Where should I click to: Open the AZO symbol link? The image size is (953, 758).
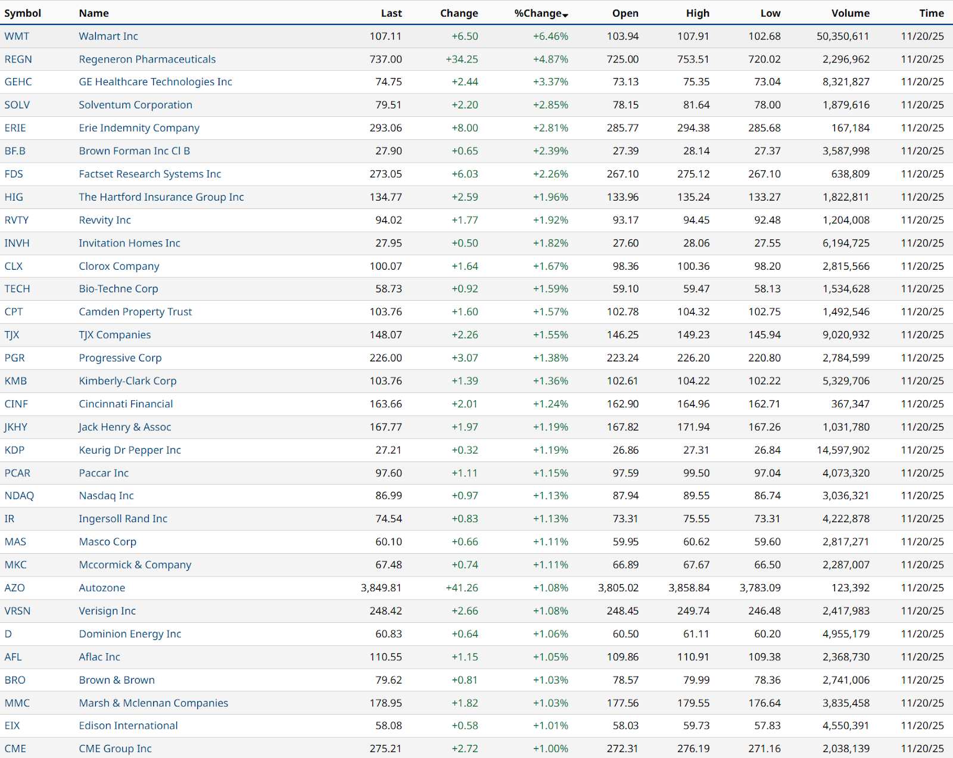pos(15,588)
